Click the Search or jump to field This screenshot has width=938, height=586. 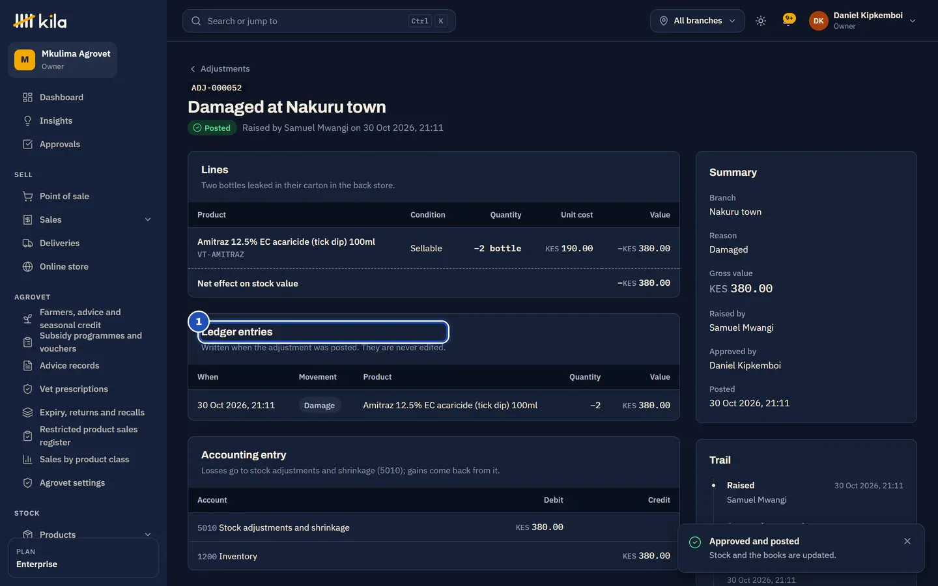[319, 21]
